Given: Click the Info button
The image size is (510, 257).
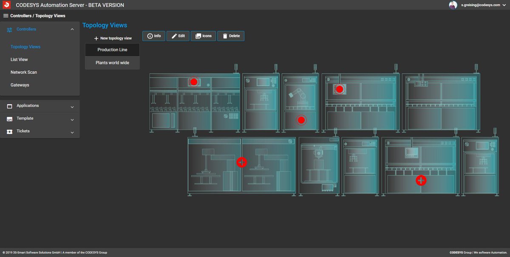Looking at the screenshot, I should coord(154,36).
